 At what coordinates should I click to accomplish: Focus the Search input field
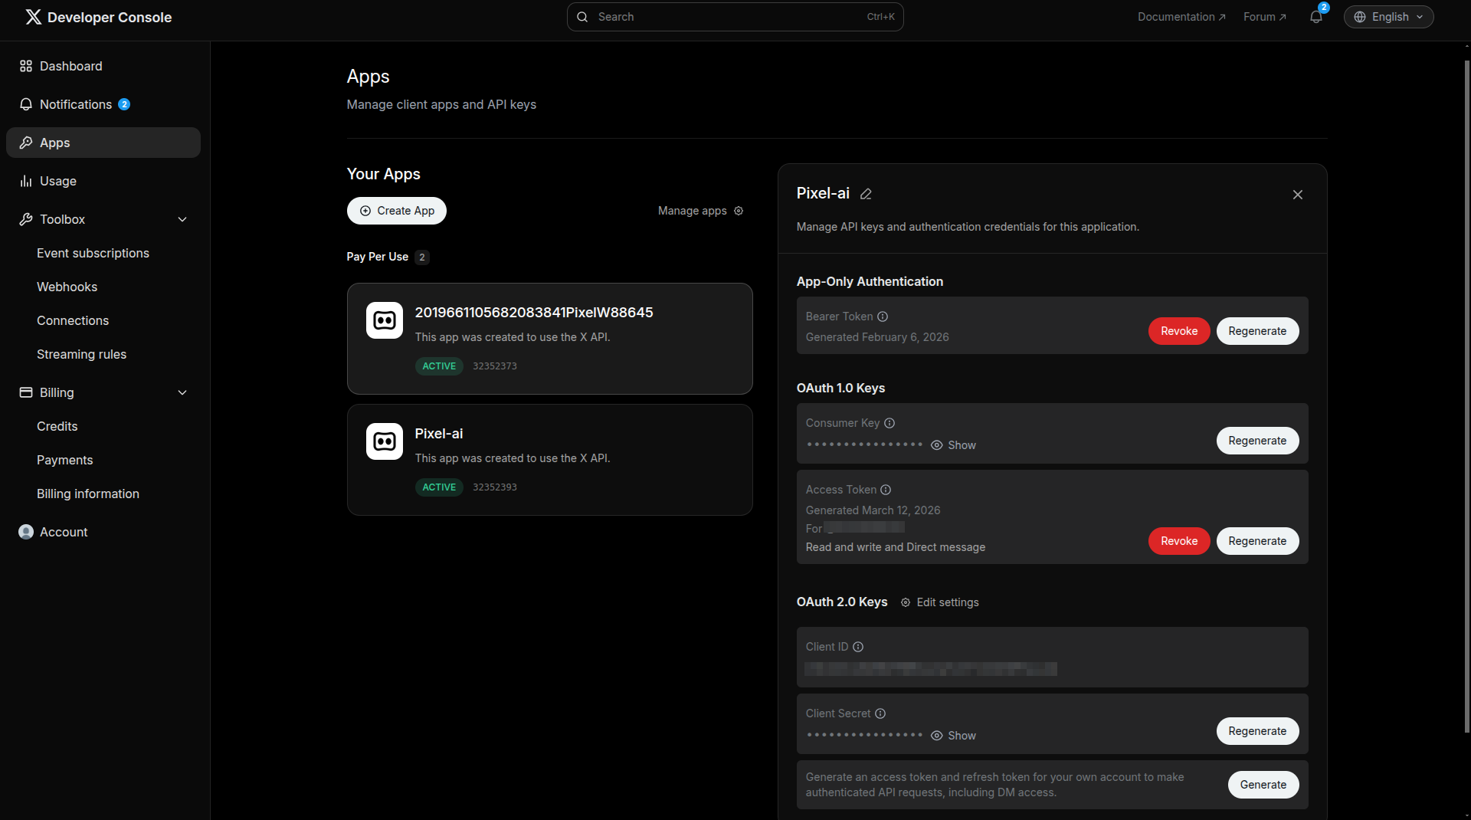click(x=735, y=17)
